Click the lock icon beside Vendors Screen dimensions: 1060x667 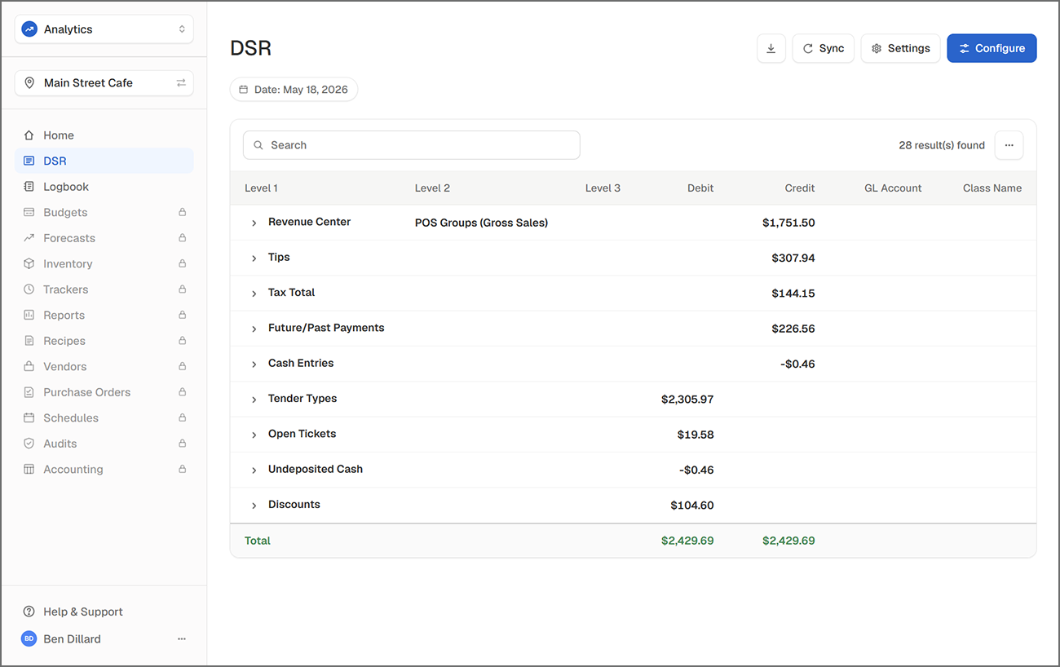183,366
